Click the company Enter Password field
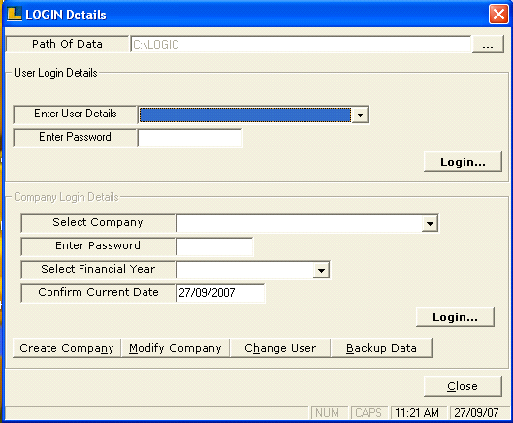The image size is (513, 423). coord(214,246)
